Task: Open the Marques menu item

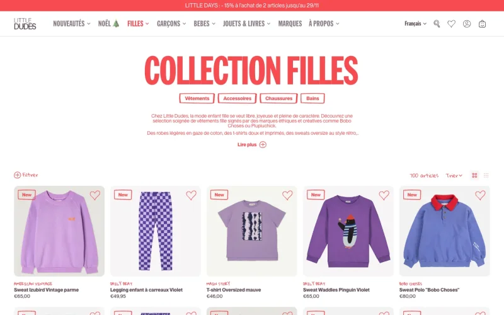Action: click(290, 23)
